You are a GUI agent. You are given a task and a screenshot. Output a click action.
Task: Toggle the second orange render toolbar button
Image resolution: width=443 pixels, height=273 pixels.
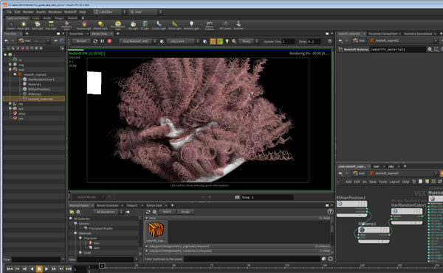tap(220, 41)
